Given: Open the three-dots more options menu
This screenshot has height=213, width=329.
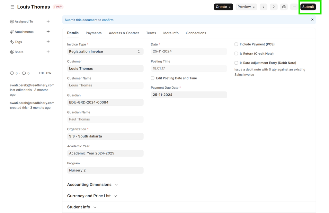Looking at the screenshot, I should coord(294,7).
